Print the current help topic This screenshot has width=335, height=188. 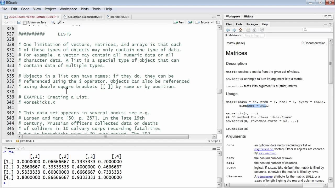248,30
